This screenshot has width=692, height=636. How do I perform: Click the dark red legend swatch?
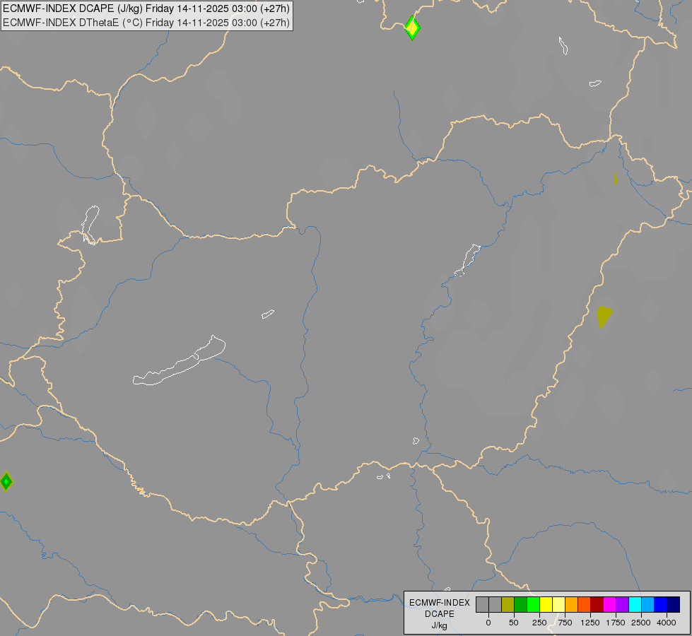click(x=597, y=604)
